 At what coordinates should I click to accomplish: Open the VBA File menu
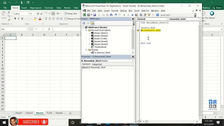(x=89, y=11)
